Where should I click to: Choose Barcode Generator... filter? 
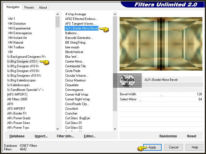(79, 38)
